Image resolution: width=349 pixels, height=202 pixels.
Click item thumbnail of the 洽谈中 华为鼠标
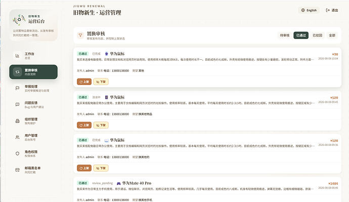point(106,97)
